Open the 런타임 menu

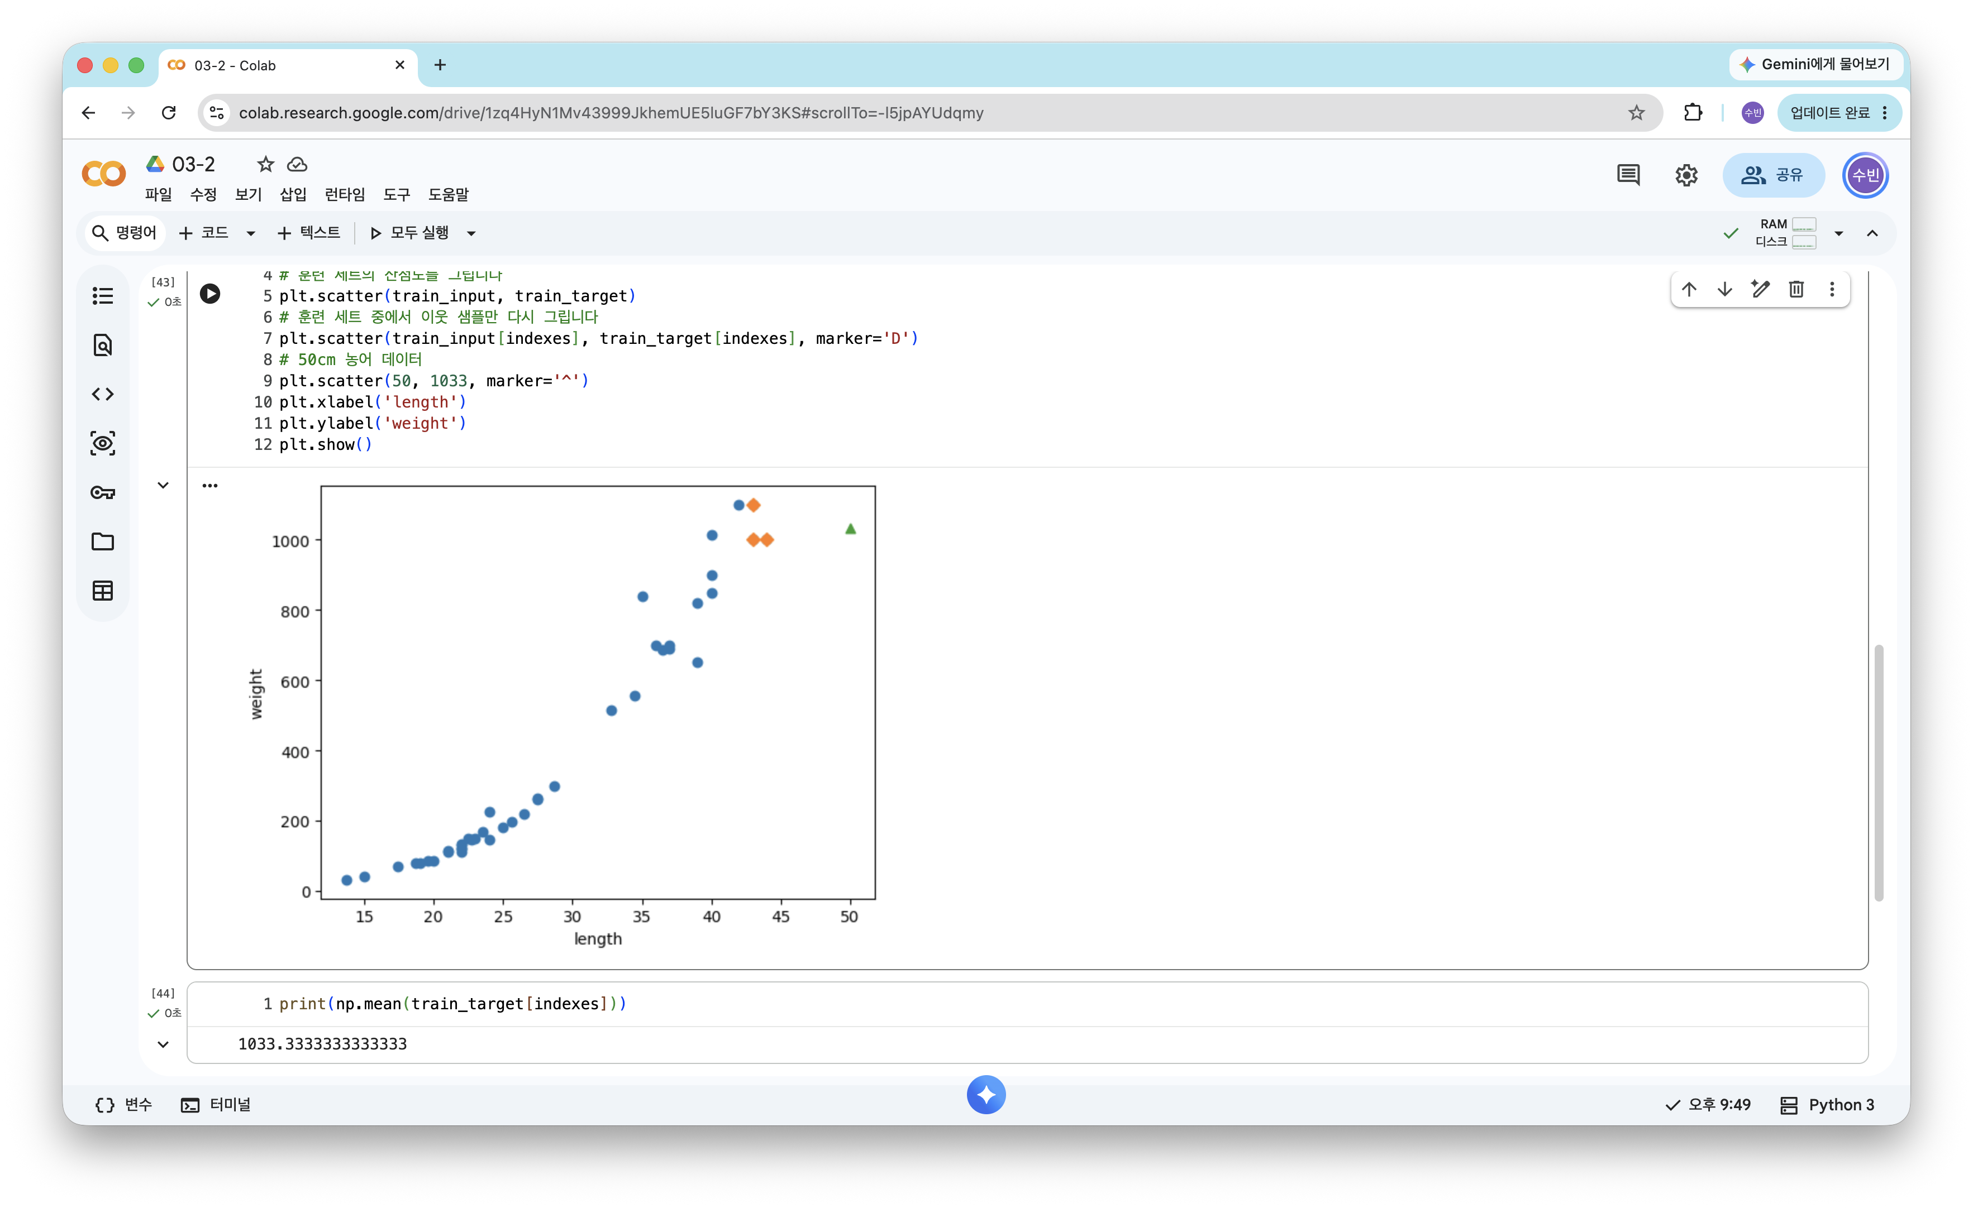[344, 194]
